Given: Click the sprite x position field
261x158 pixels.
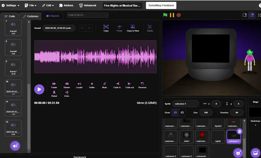Looking at the screenshot, I should 216,104.
